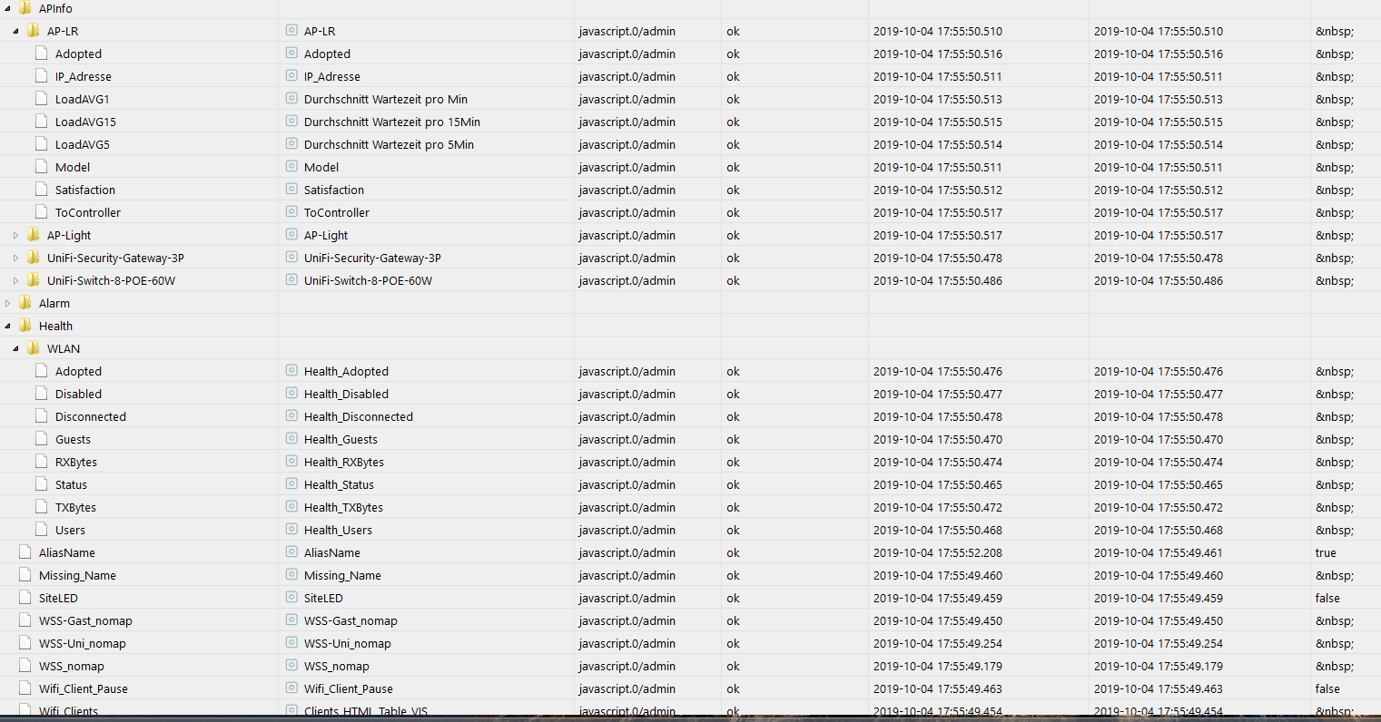Click the 'false' value in SiteLED row
This screenshot has height=722, width=1381.
click(1327, 598)
